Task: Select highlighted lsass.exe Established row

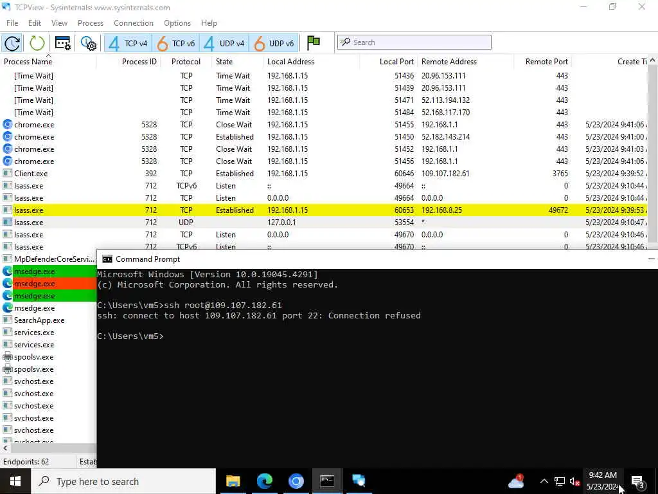Action: pyautogui.click(x=324, y=210)
